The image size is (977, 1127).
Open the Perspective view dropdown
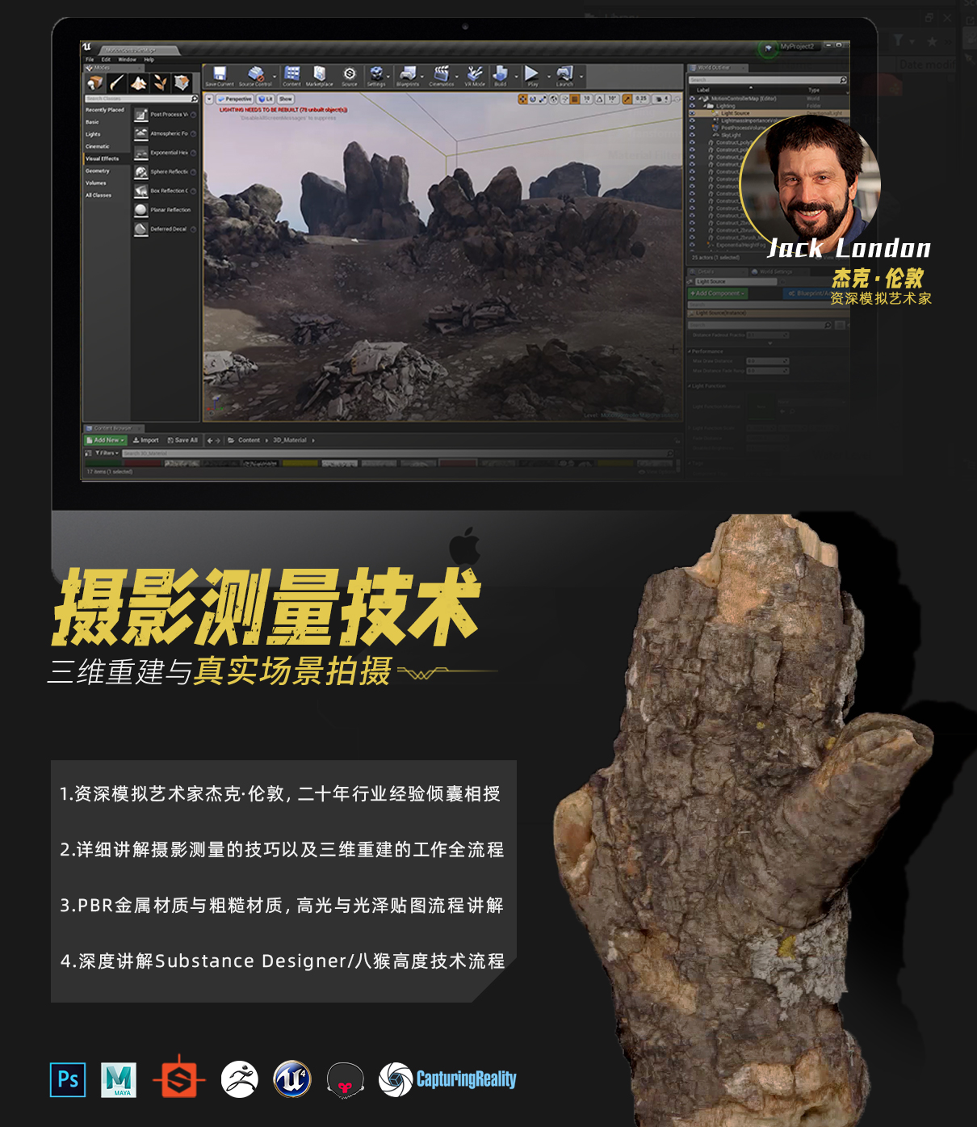[235, 99]
